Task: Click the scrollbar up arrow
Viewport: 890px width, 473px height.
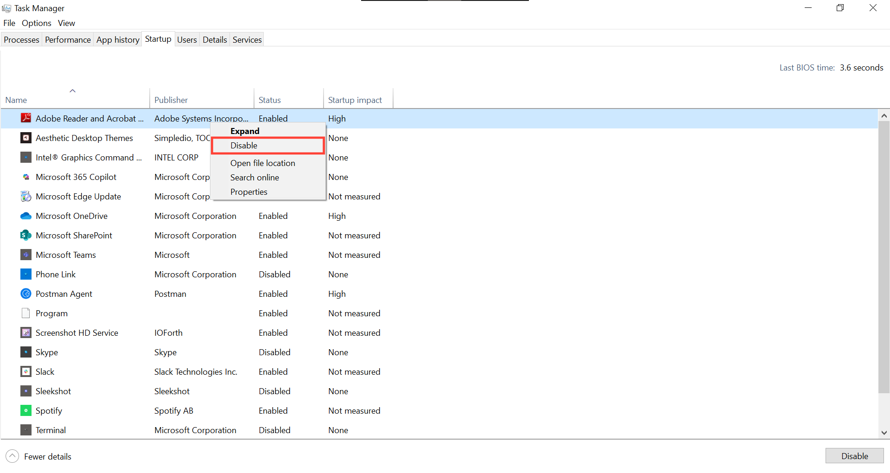Action: click(x=884, y=115)
